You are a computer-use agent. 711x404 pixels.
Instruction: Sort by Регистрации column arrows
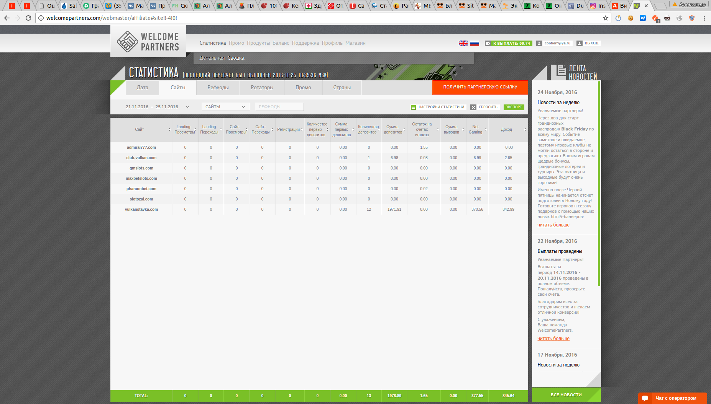(302, 130)
